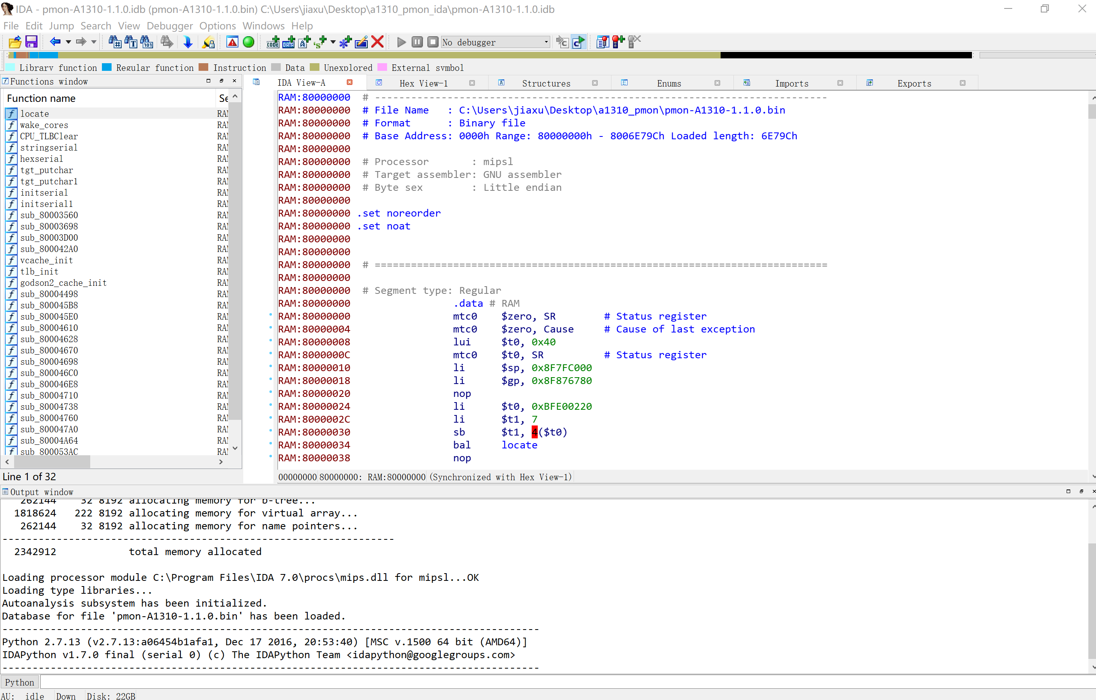1096x700 pixels.
Task: Save the database with the disk icon
Action: coord(31,42)
